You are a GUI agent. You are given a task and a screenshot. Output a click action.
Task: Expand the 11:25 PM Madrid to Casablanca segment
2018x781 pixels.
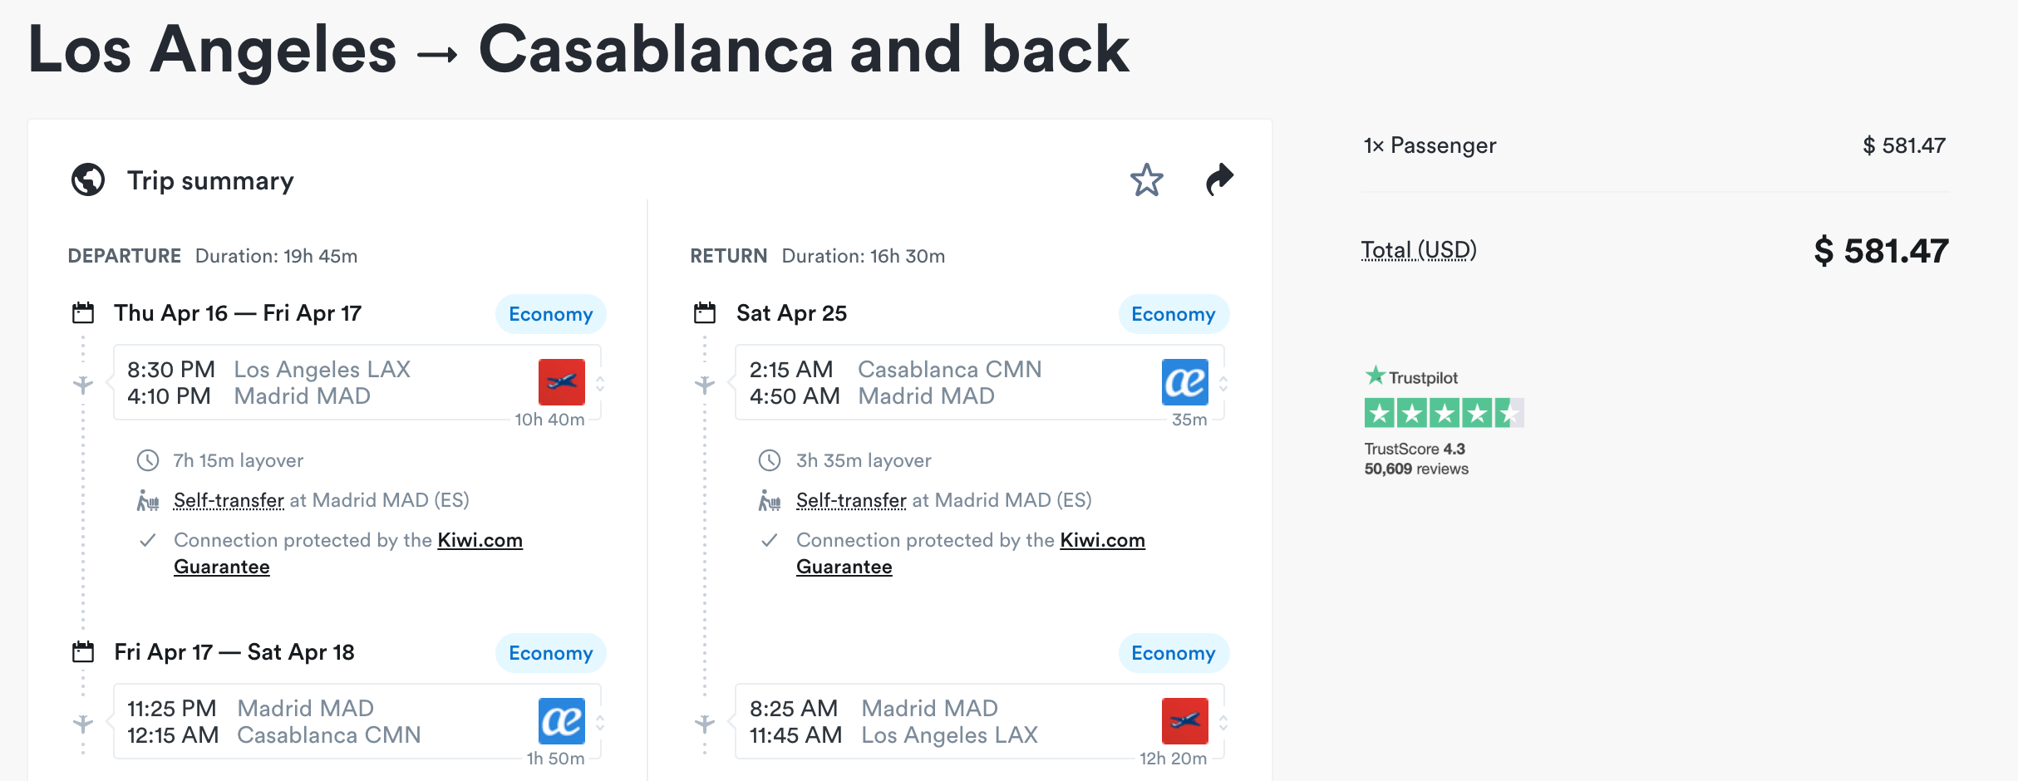pyautogui.click(x=600, y=722)
